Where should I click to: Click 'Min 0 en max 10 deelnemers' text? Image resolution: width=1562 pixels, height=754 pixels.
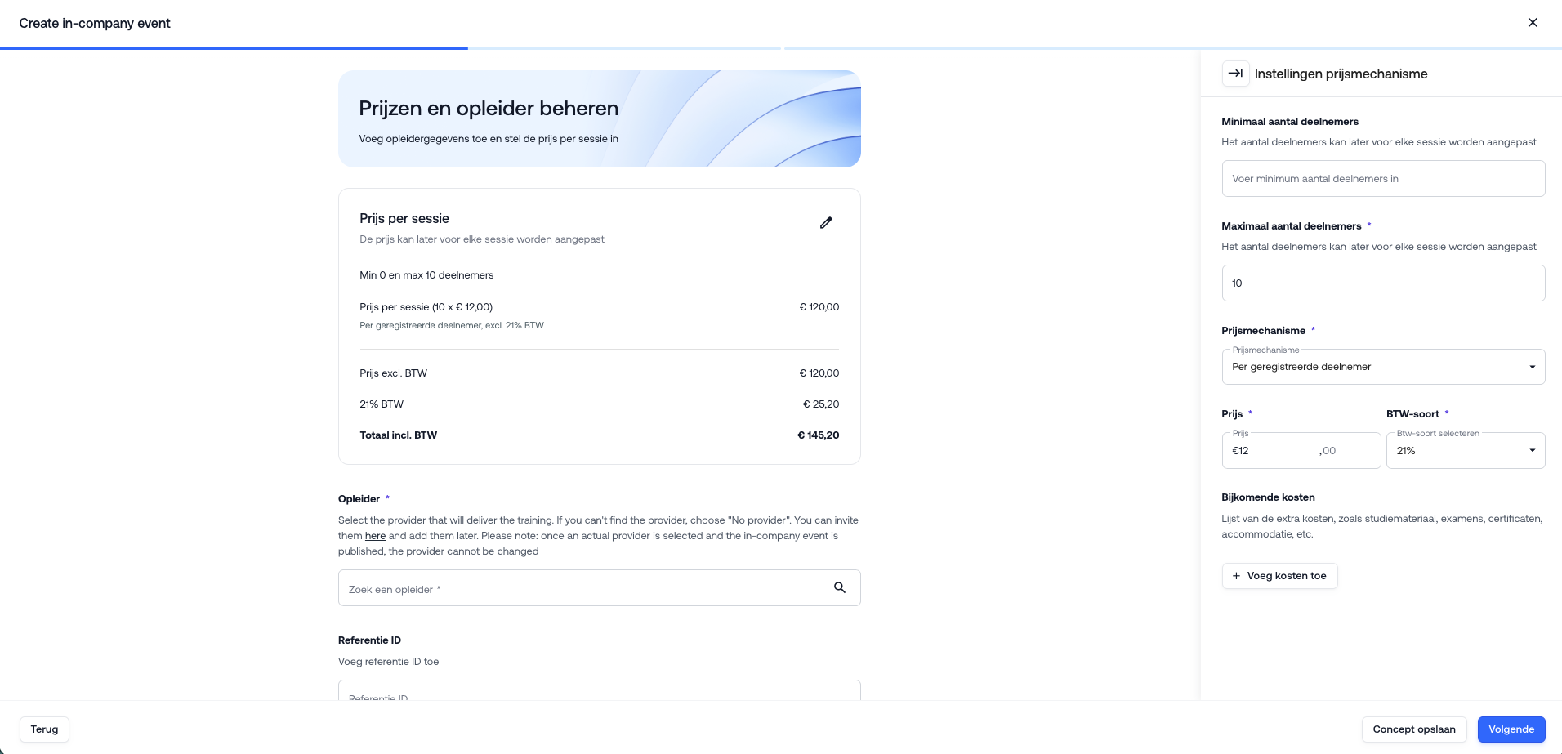click(x=426, y=275)
